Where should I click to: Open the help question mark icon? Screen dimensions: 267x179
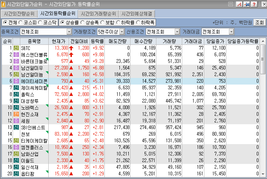click(x=254, y=4)
